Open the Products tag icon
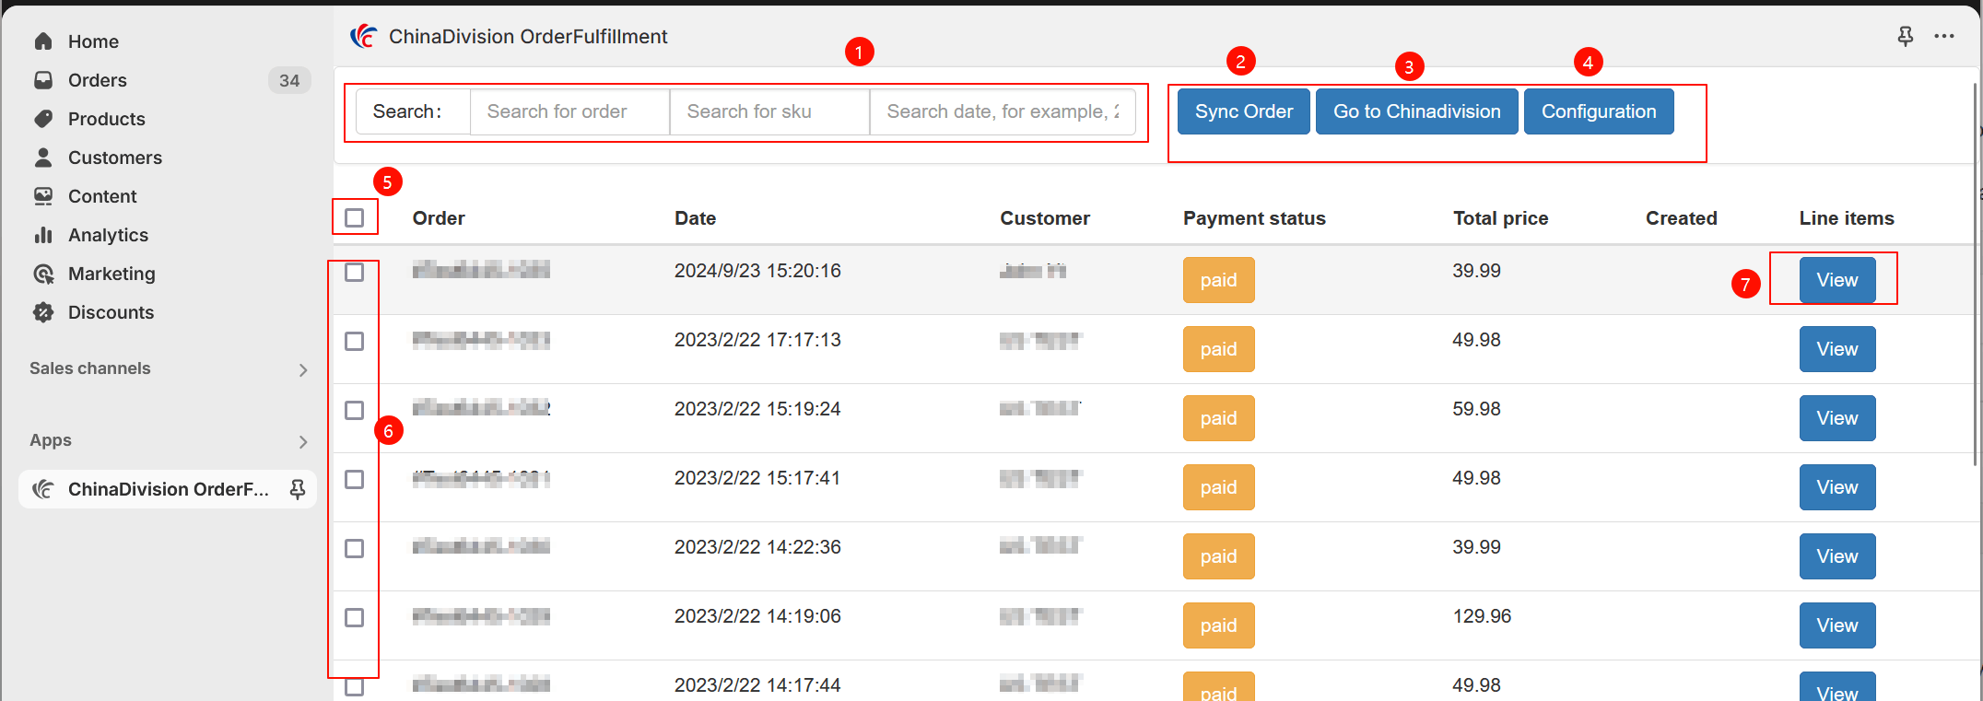This screenshot has width=1983, height=701. click(43, 119)
